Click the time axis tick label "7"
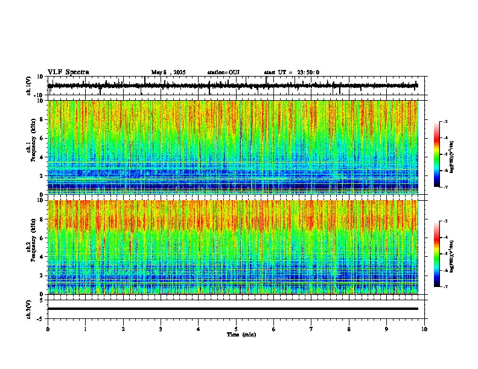 pyautogui.click(x=311, y=329)
